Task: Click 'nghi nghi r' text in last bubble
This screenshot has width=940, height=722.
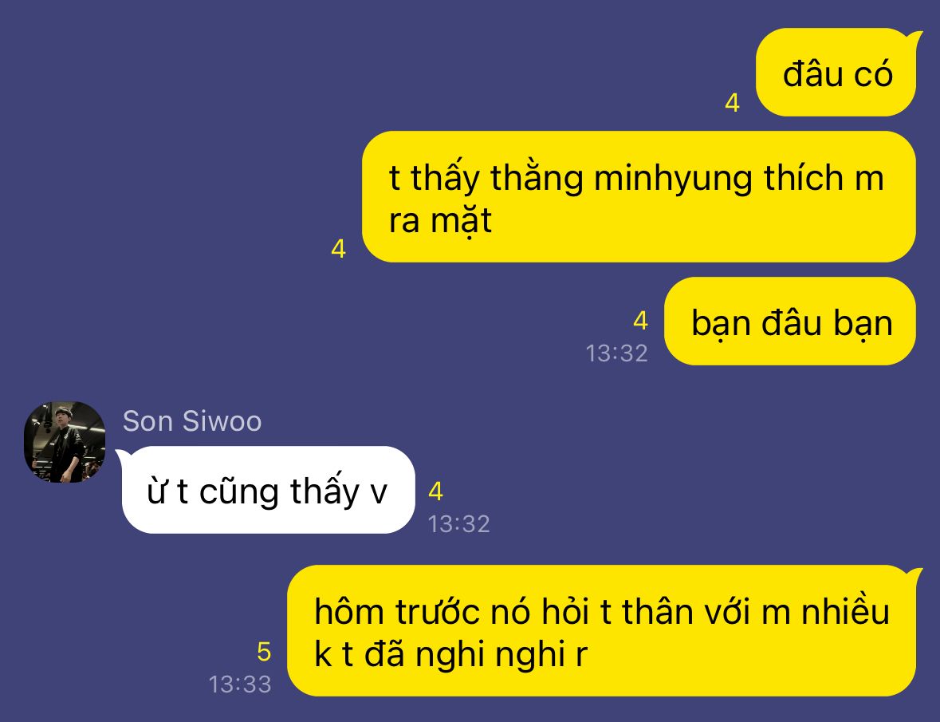Action: tap(501, 654)
